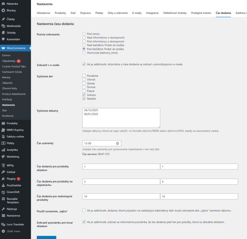Enable the 'zajtra' label checkbox
Viewport: 247px width, 239px height.
[x=84, y=210]
